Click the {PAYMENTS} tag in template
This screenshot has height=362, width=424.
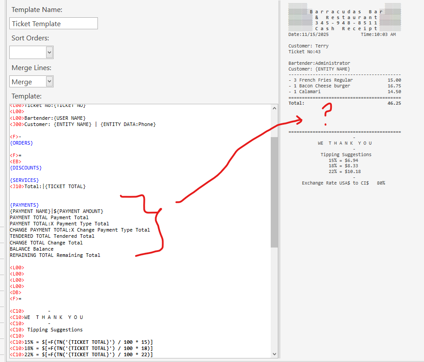[x=24, y=205]
